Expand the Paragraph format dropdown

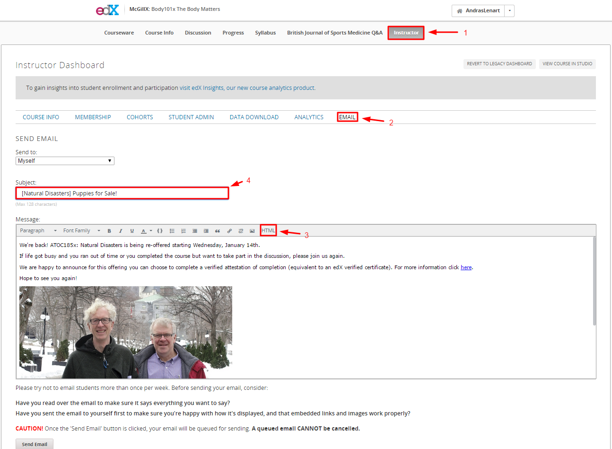point(38,231)
